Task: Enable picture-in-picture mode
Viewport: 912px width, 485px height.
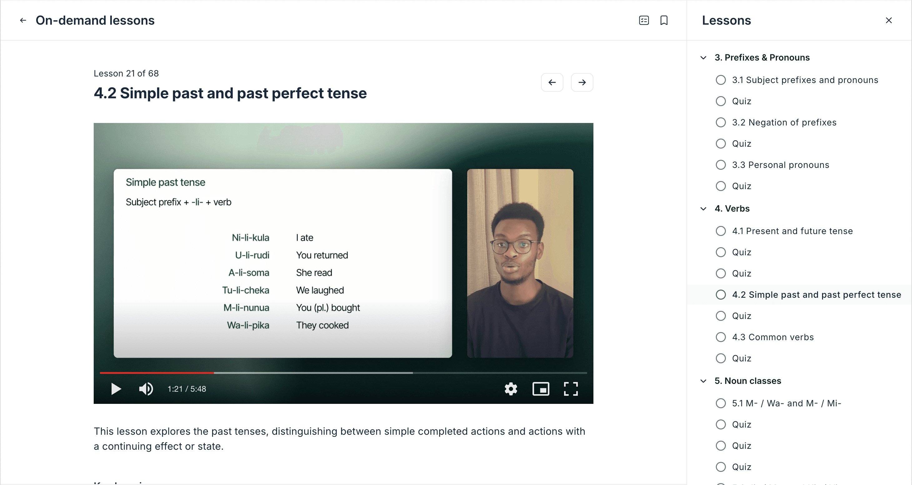Action: click(541, 389)
